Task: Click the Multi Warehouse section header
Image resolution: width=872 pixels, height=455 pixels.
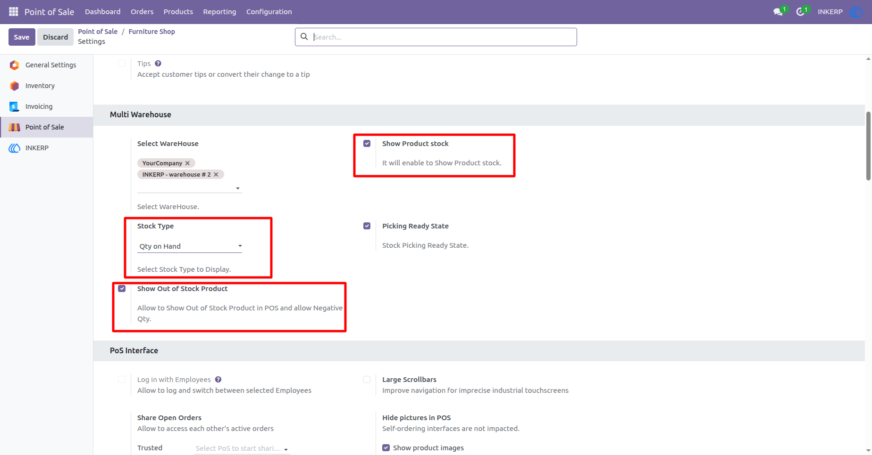Action: 141,114
